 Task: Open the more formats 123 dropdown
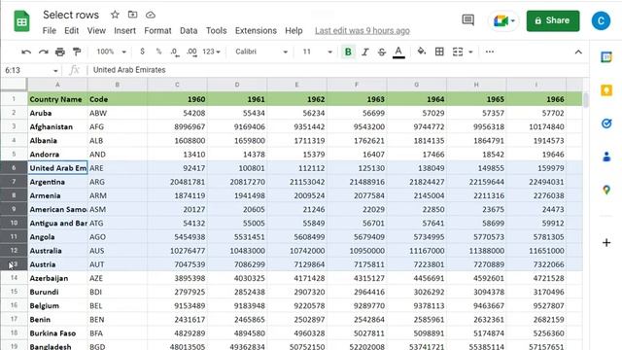(x=211, y=52)
